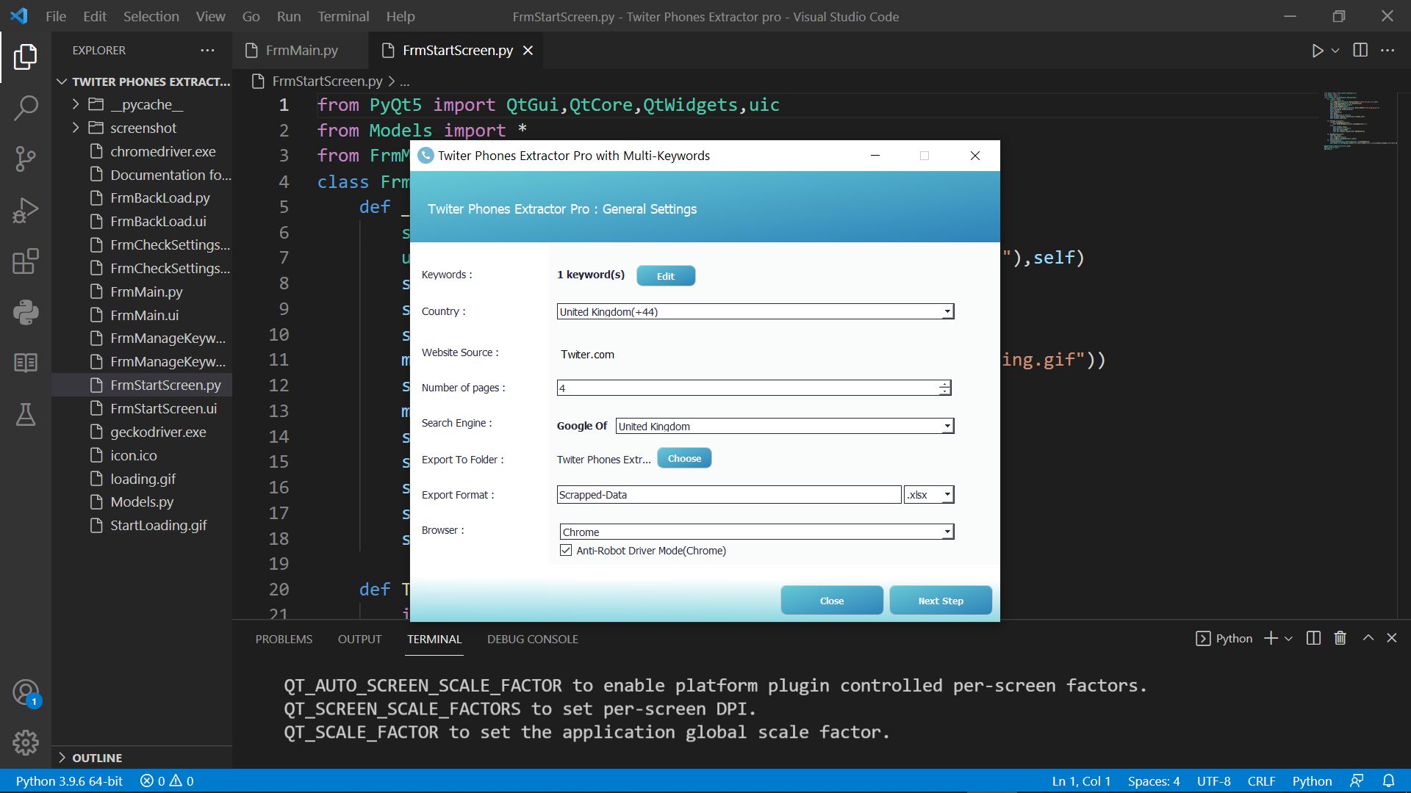Toggle Anti-Robot Driver Mode checkbox

pyautogui.click(x=566, y=550)
